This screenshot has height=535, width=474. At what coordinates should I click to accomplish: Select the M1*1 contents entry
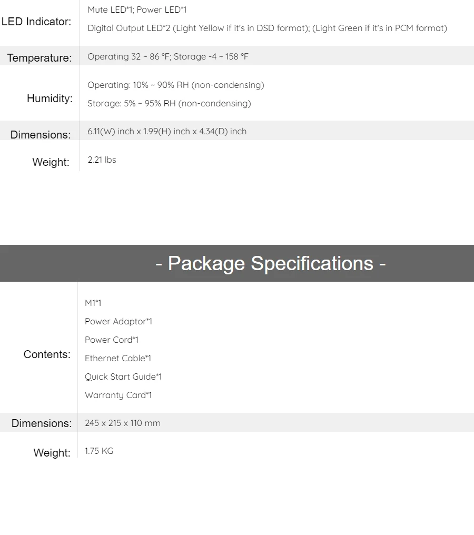[93, 303]
